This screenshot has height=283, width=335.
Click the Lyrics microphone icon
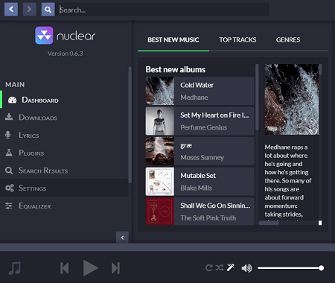click(x=8, y=135)
